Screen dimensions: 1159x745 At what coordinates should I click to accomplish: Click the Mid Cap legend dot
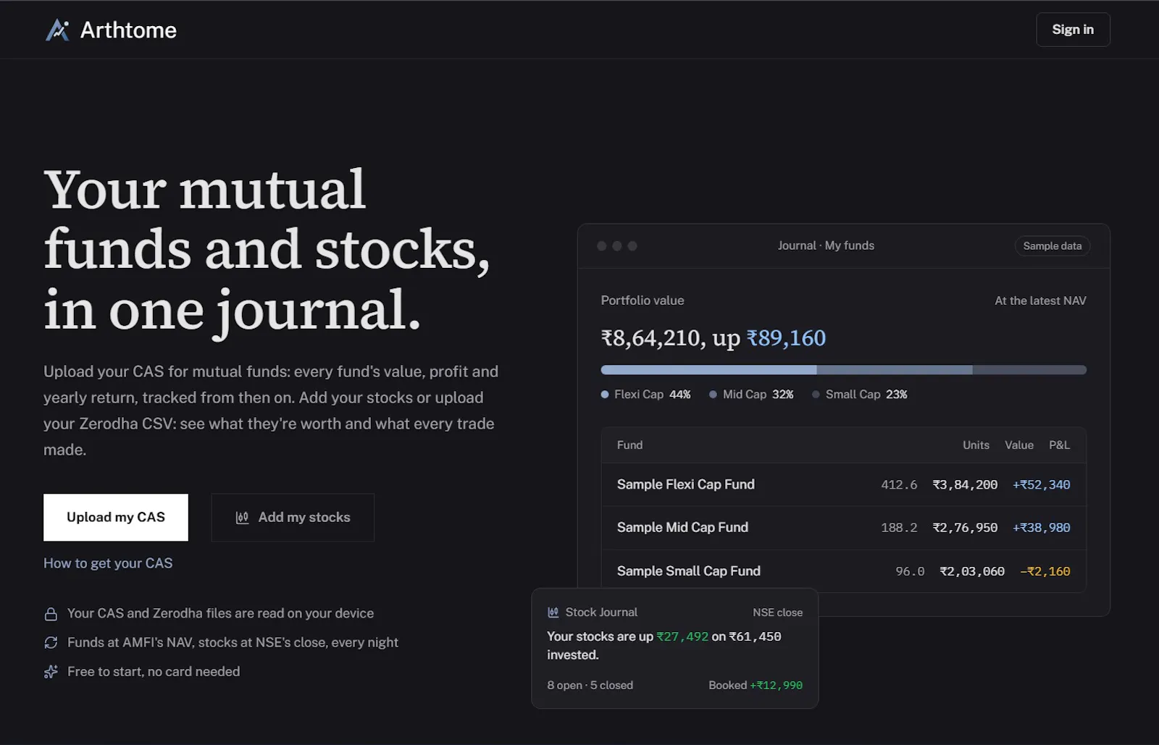point(713,395)
